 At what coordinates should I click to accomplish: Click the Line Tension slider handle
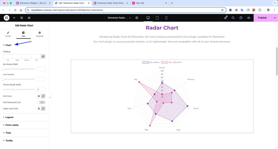click(x=3, y=79)
